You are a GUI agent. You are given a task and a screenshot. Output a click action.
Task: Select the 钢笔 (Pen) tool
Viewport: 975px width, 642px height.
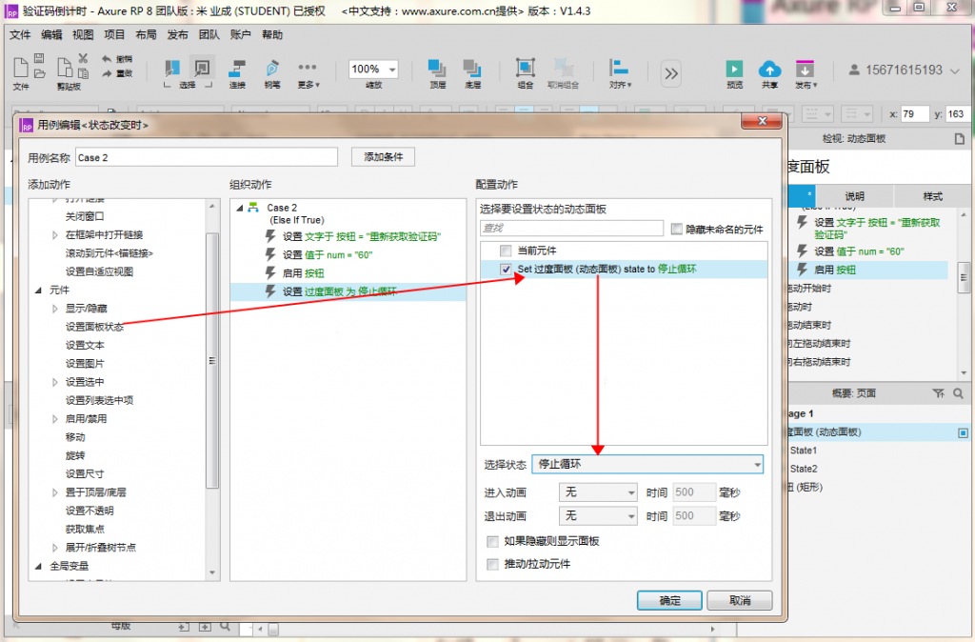[272, 70]
